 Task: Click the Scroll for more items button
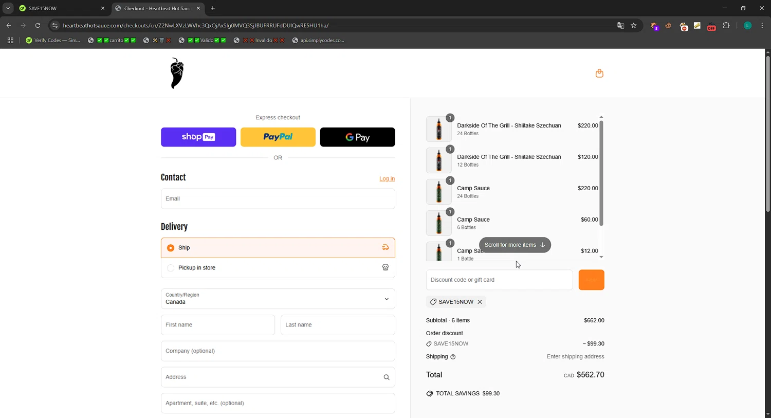(515, 245)
